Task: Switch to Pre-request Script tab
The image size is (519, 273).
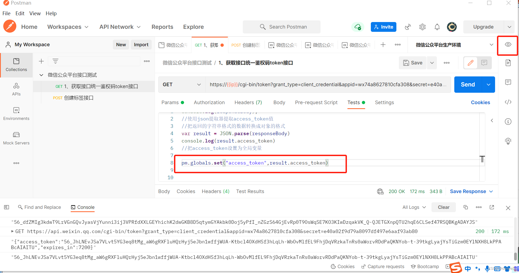Action: click(x=316, y=103)
